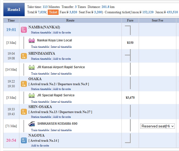The width and height of the screenshot is (179, 151).
Task: Click the Route1 header label
Action: [x=14, y=10]
